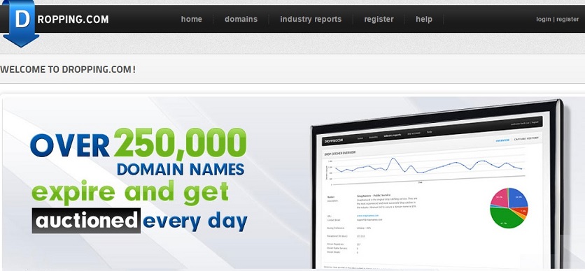Click the green slice of the pie chart
Image resolution: width=585 pixels, height=271 pixels.
505,219
